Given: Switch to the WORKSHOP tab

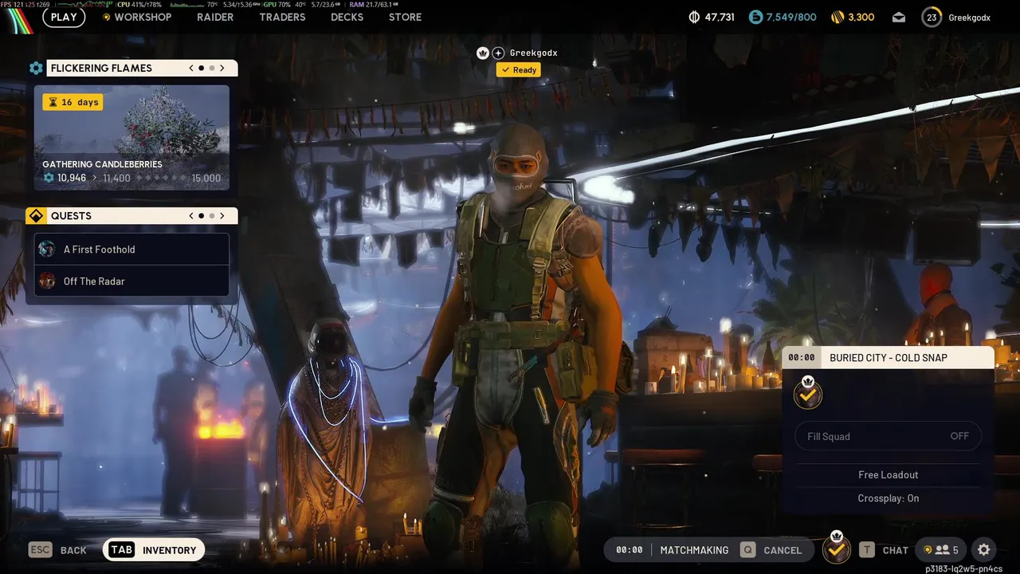Looking at the screenshot, I should (x=143, y=17).
